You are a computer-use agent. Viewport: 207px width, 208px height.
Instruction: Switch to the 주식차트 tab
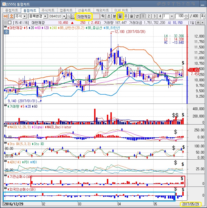(48, 10)
